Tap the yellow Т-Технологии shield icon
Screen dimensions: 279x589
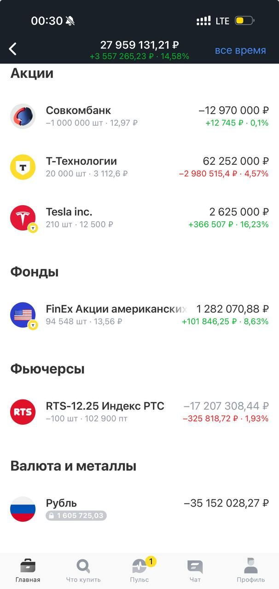tap(23, 167)
